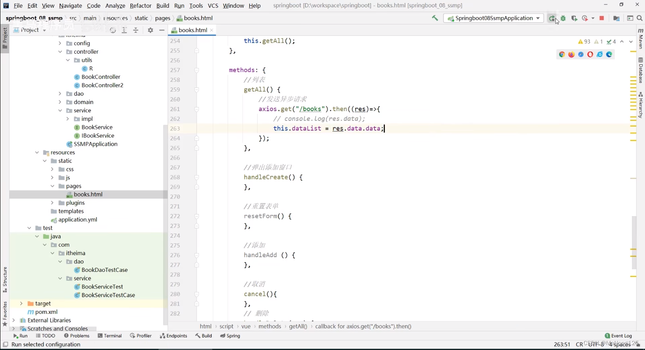Open the Terminal tool window

[x=110, y=336]
